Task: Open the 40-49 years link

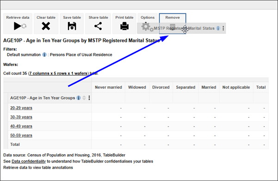Action: coord(21,127)
